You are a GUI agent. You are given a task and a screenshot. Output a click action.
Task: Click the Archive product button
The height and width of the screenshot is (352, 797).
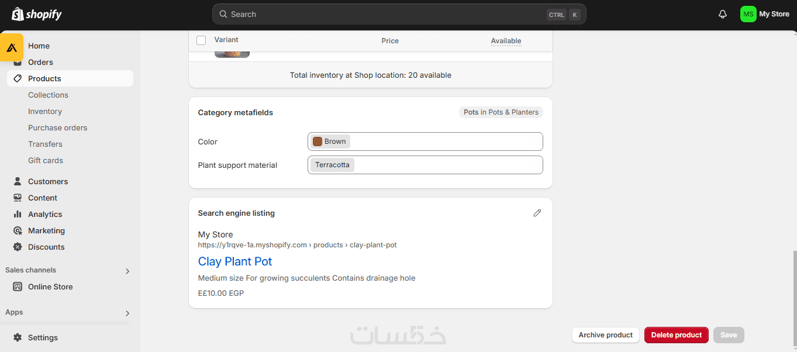pyautogui.click(x=605, y=335)
